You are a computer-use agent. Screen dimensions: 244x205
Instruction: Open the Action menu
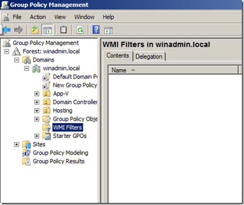[38, 17]
